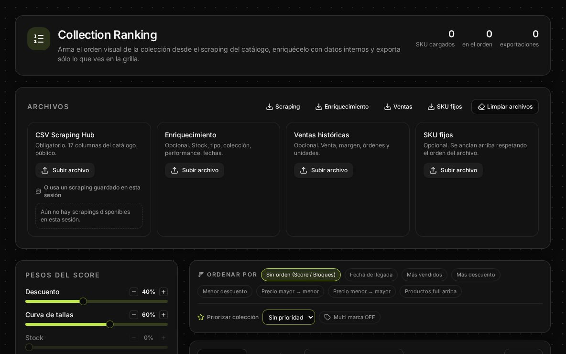Click the eraser icon in Limpiar archivos
Screen dimensions: 566x354
tap(481, 107)
